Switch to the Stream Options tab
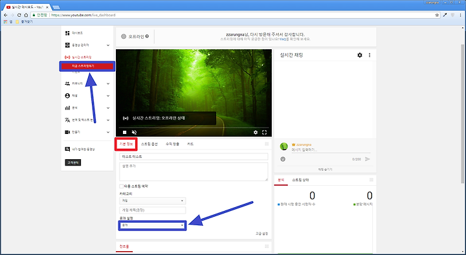The image size is (466, 255). click(150, 144)
